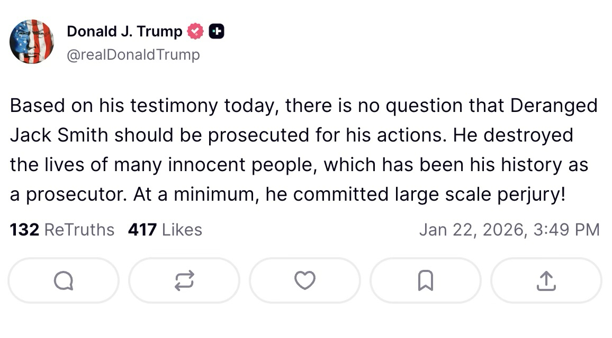Click the dark plus badge beside the name
The width and height of the screenshot is (612, 338).
click(x=216, y=32)
